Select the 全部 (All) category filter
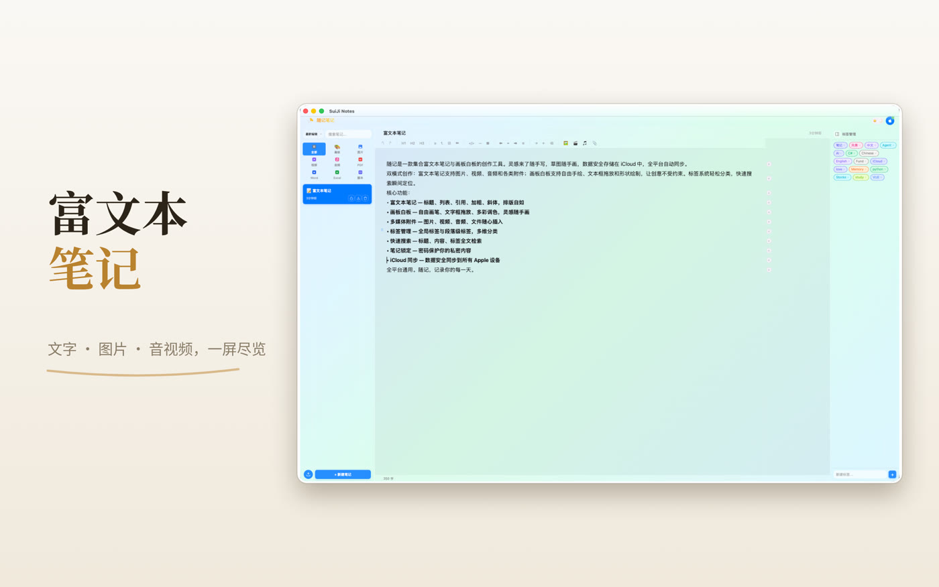The image size is (939, 587). point(314,149)
